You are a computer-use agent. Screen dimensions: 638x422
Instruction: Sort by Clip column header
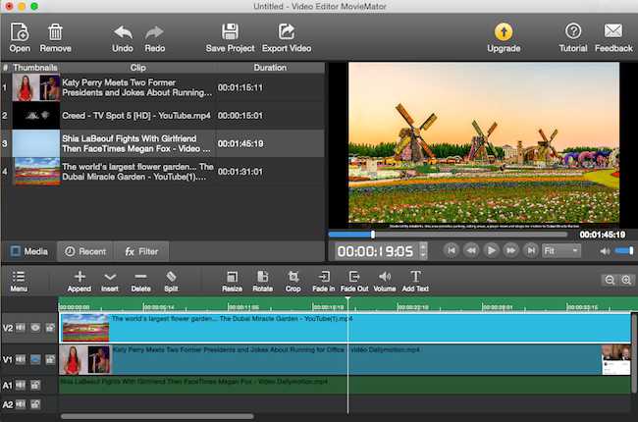click(138, 68)
